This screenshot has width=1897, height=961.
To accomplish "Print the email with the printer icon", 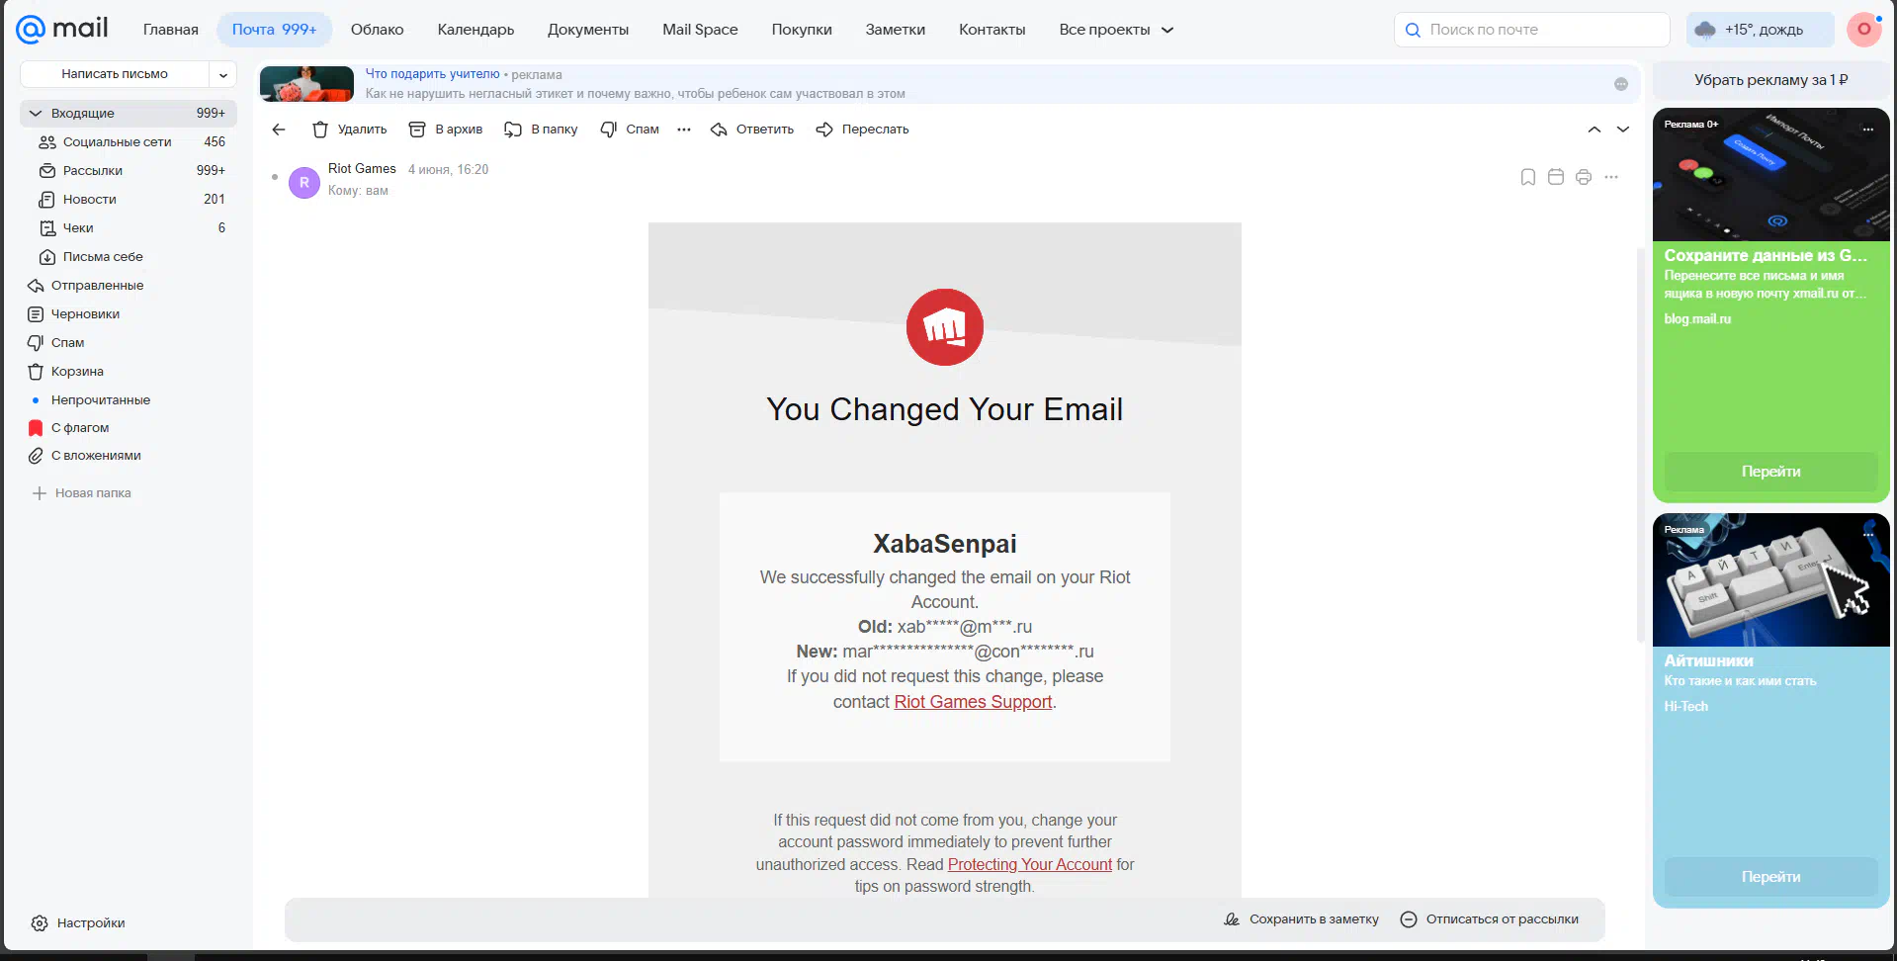I will [1584, 177].
